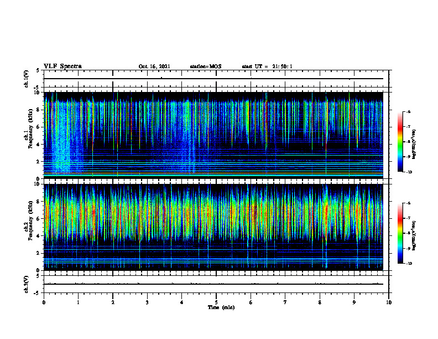438x339 pixels.
Task: Click the ch.1 'Frequency (kHz)' axis label
Action: (x=30, y=129)
